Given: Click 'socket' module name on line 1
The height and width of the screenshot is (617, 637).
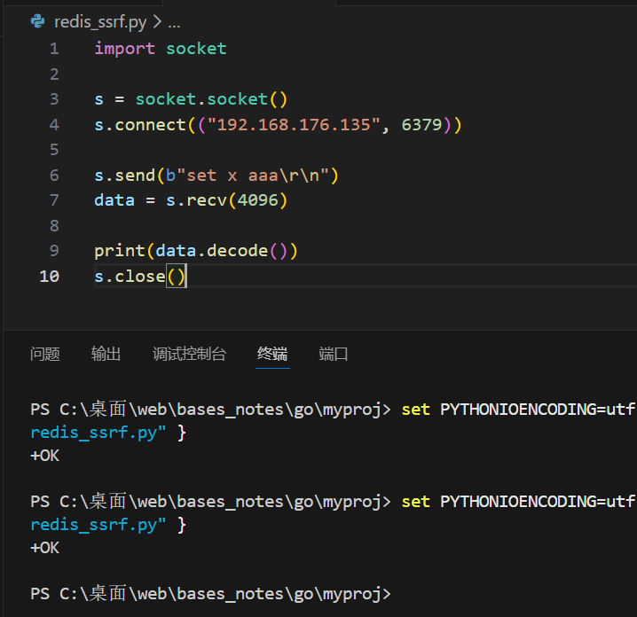Looking at the screenshot, I should tap(196, 49).
